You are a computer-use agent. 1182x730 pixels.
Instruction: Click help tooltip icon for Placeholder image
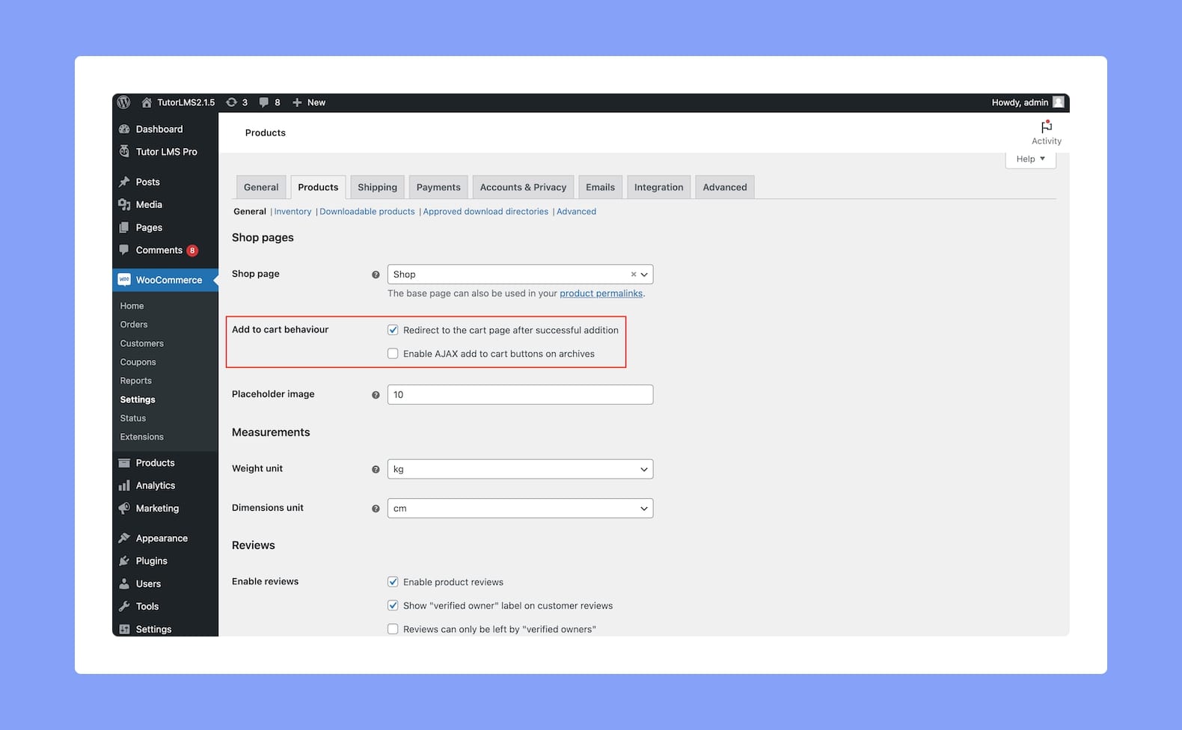tap(376, 395)
